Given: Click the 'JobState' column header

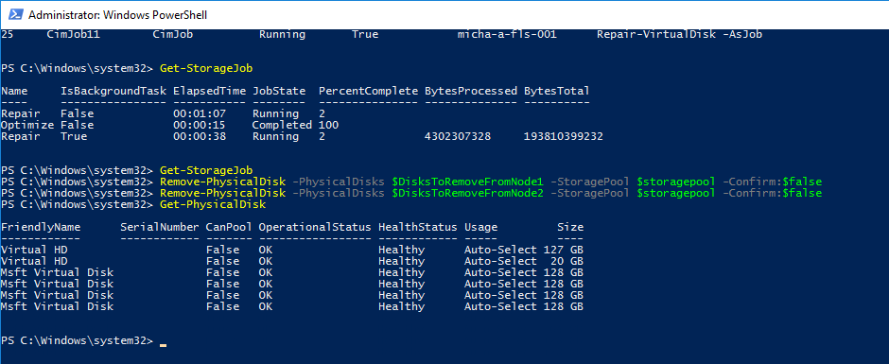Looking at the screenshot, I should pyautogui.click(x=279, y=91).
